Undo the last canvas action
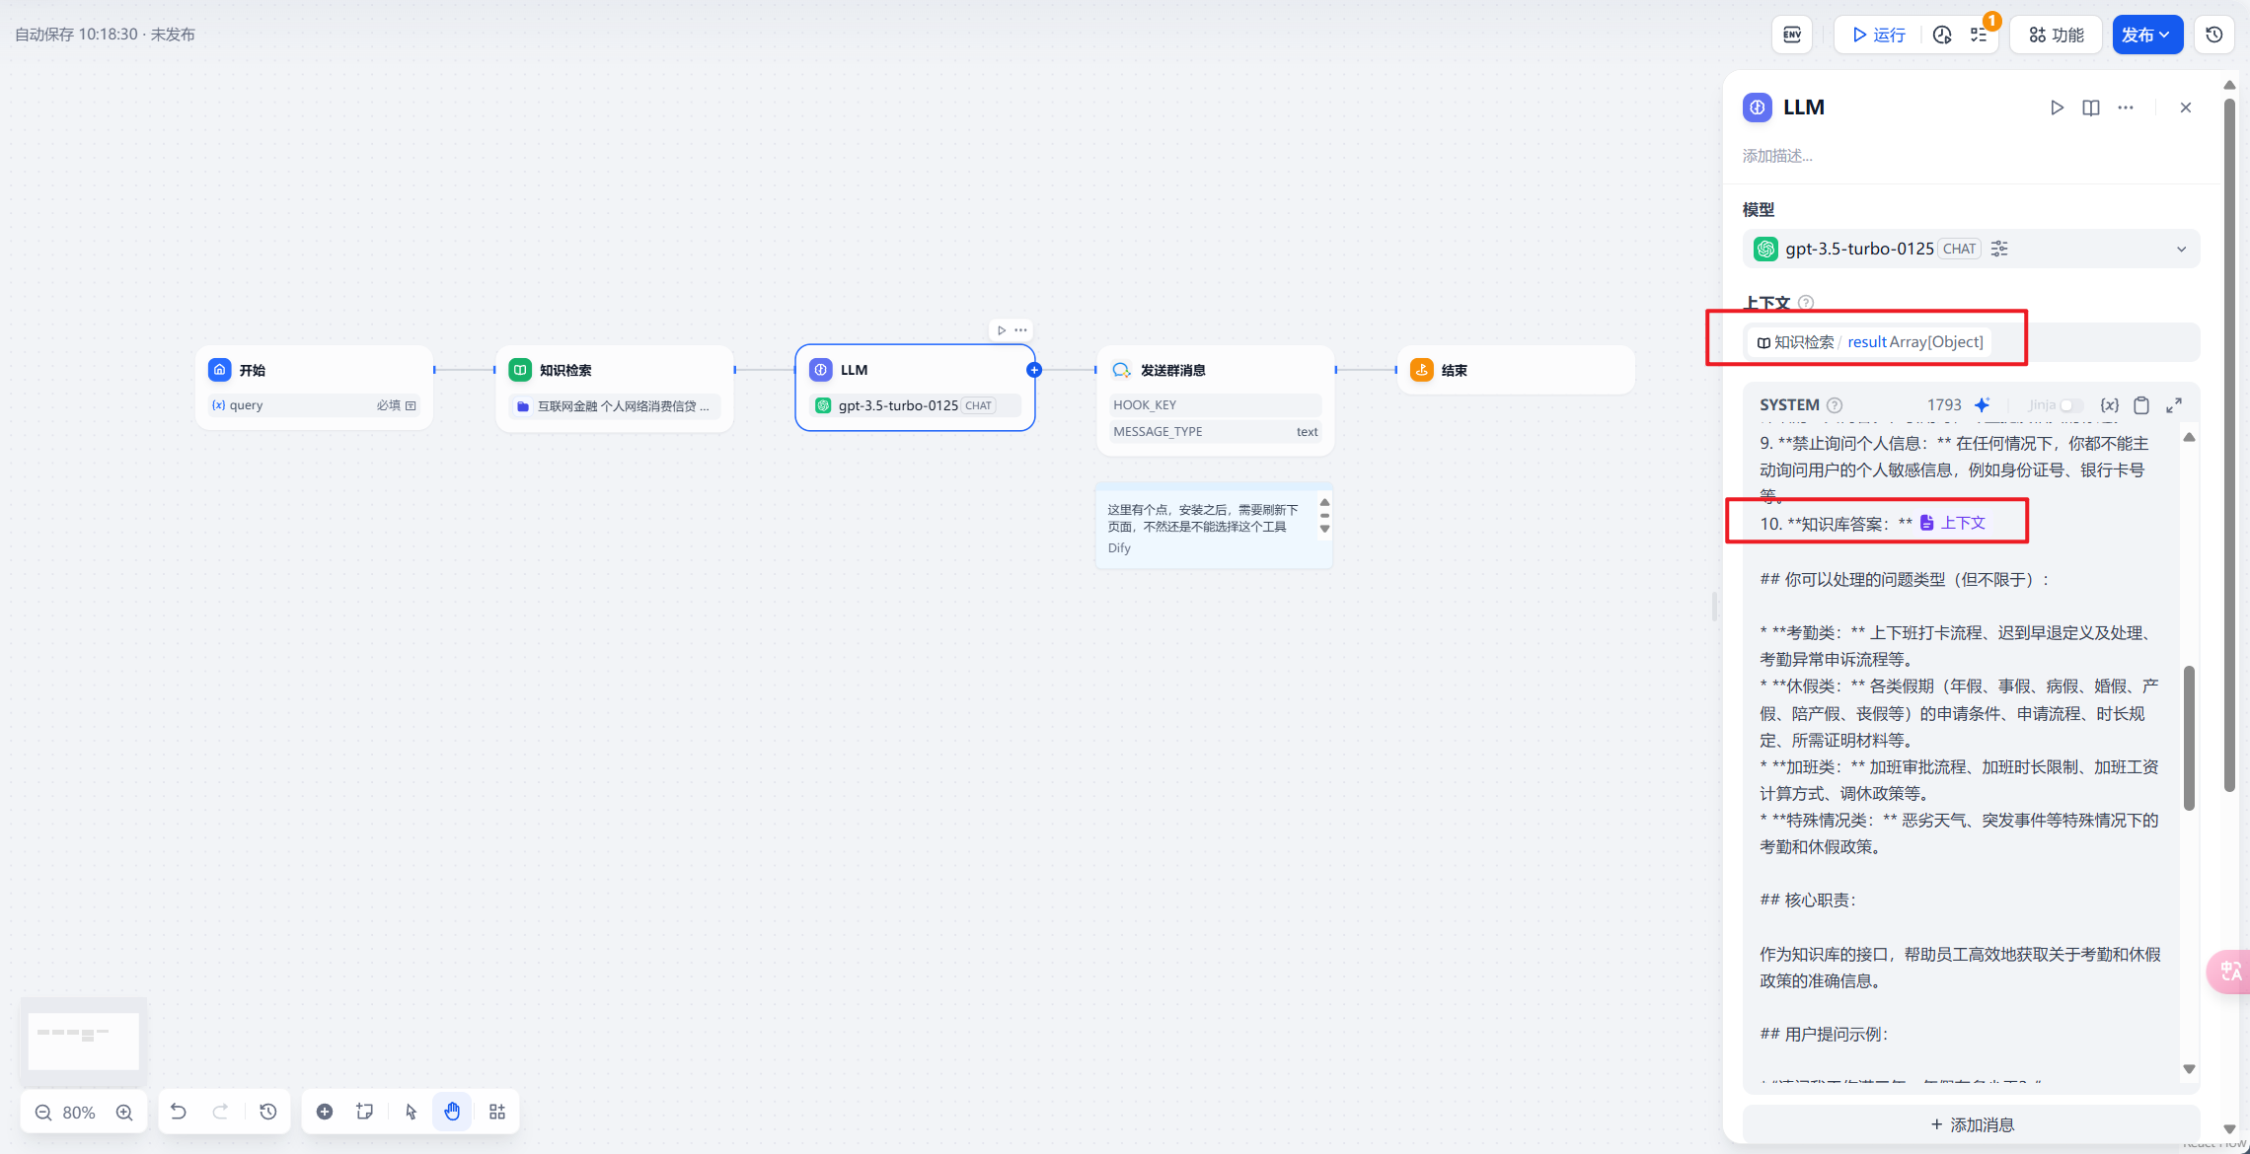Viewport: 2250px width, 1154px height. click(x=179, y=1112)
